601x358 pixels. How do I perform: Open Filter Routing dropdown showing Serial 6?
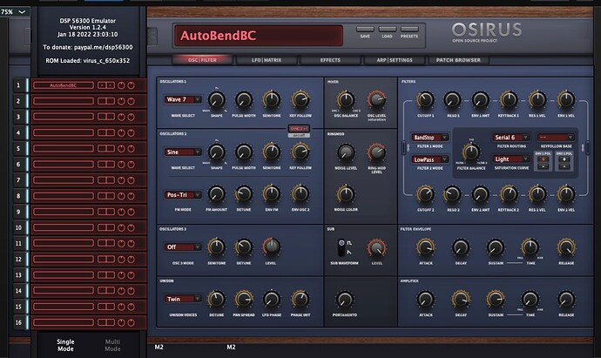(x=511, y=138)
